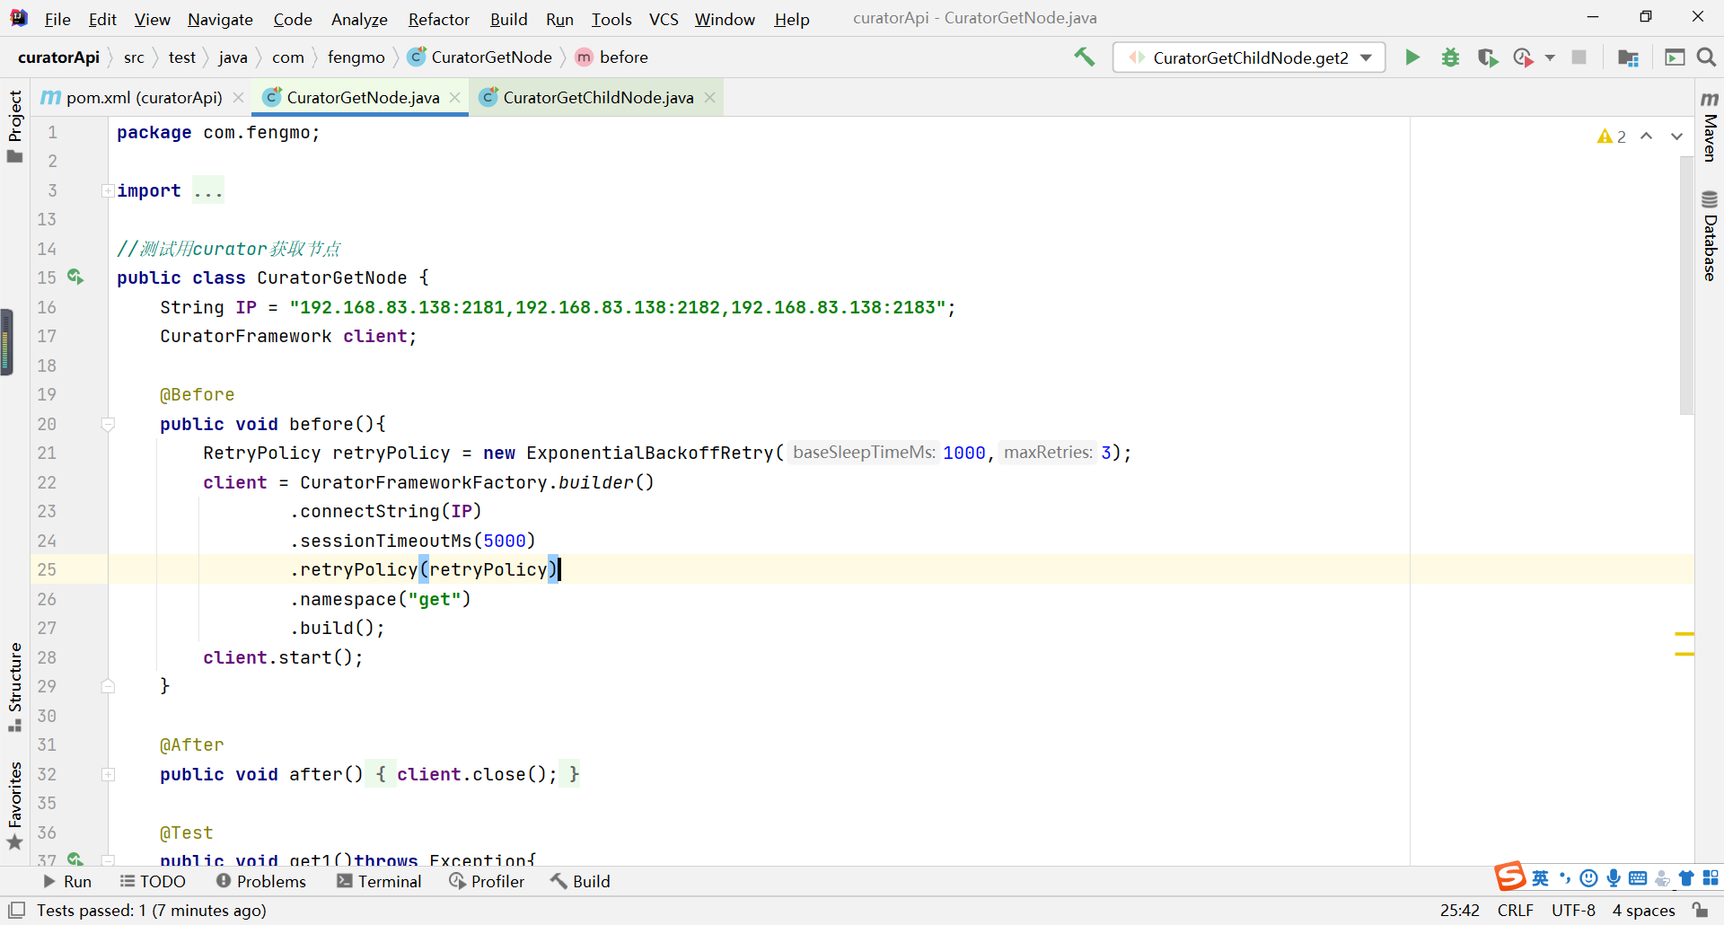Click the run test gutter icon on line 37
The width and height of the screenshot is (1724, 925).
pyautogui.click(x=76, y=859)
